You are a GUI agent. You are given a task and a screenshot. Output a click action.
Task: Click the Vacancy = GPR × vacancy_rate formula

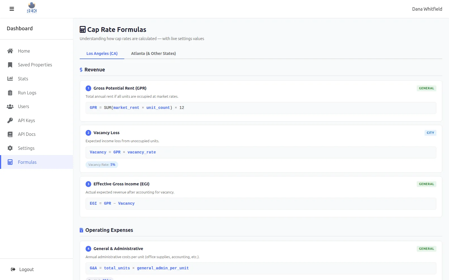261,152
